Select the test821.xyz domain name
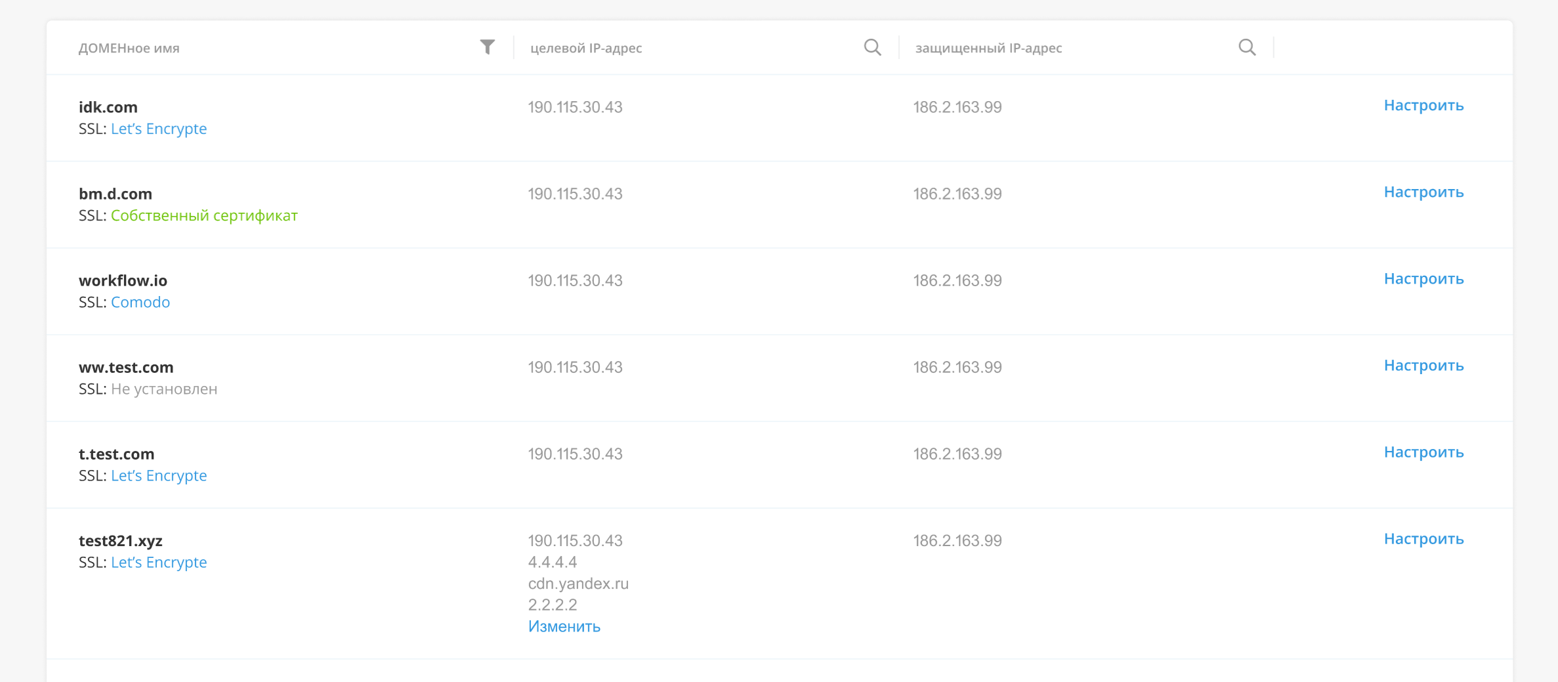Viewport: 1558px width, 682px height. [120, 540]
